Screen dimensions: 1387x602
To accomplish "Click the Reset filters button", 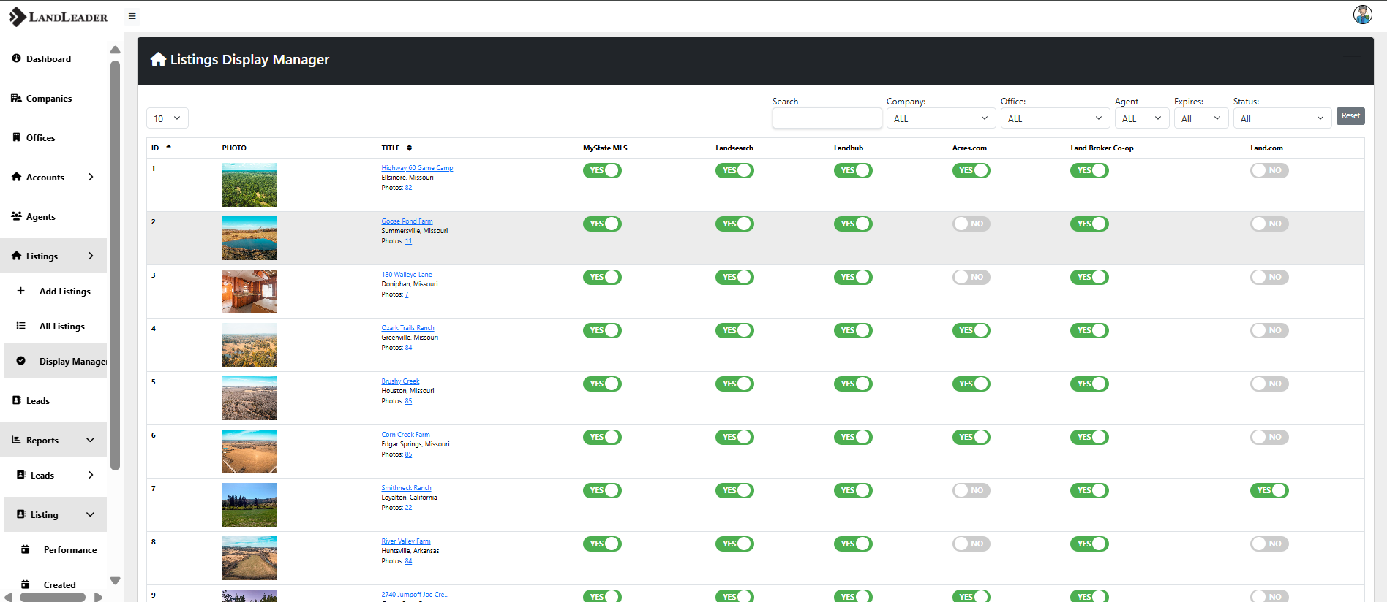I will point(1350,116).
